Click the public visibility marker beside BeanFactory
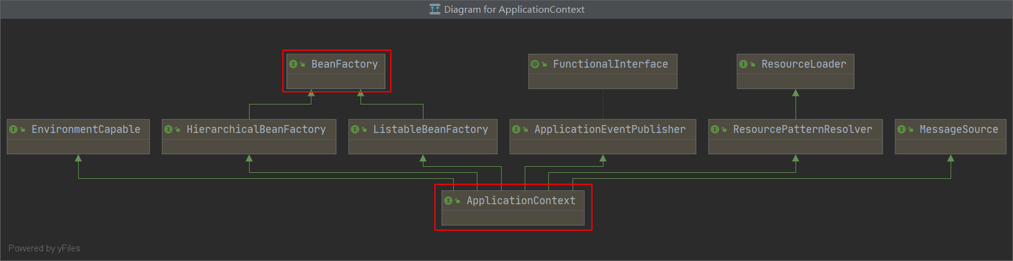 pos(302,64)
